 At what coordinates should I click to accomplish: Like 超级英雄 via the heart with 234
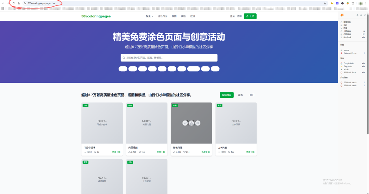point(184,152)
